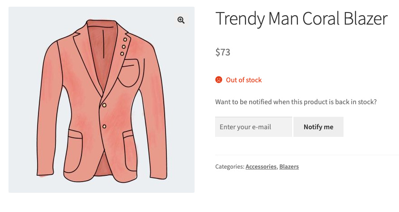Click the red sad face stock icon
The image size is (399, 212).
point(219,80)
